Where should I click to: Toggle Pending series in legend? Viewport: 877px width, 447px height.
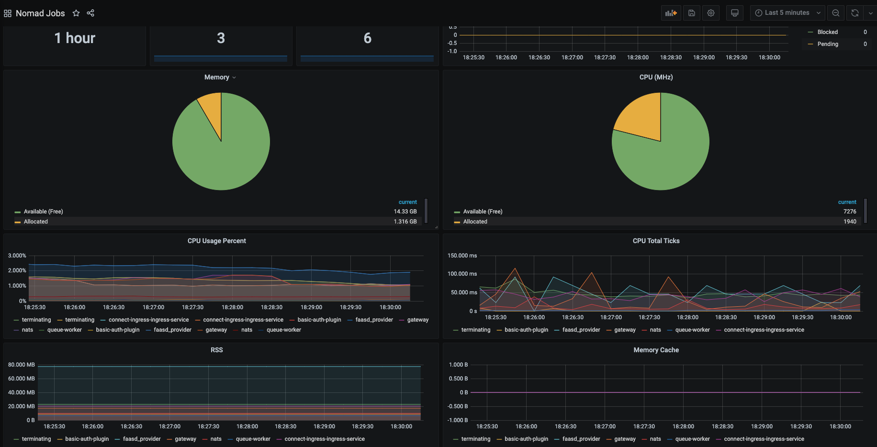tap(828, 44)
